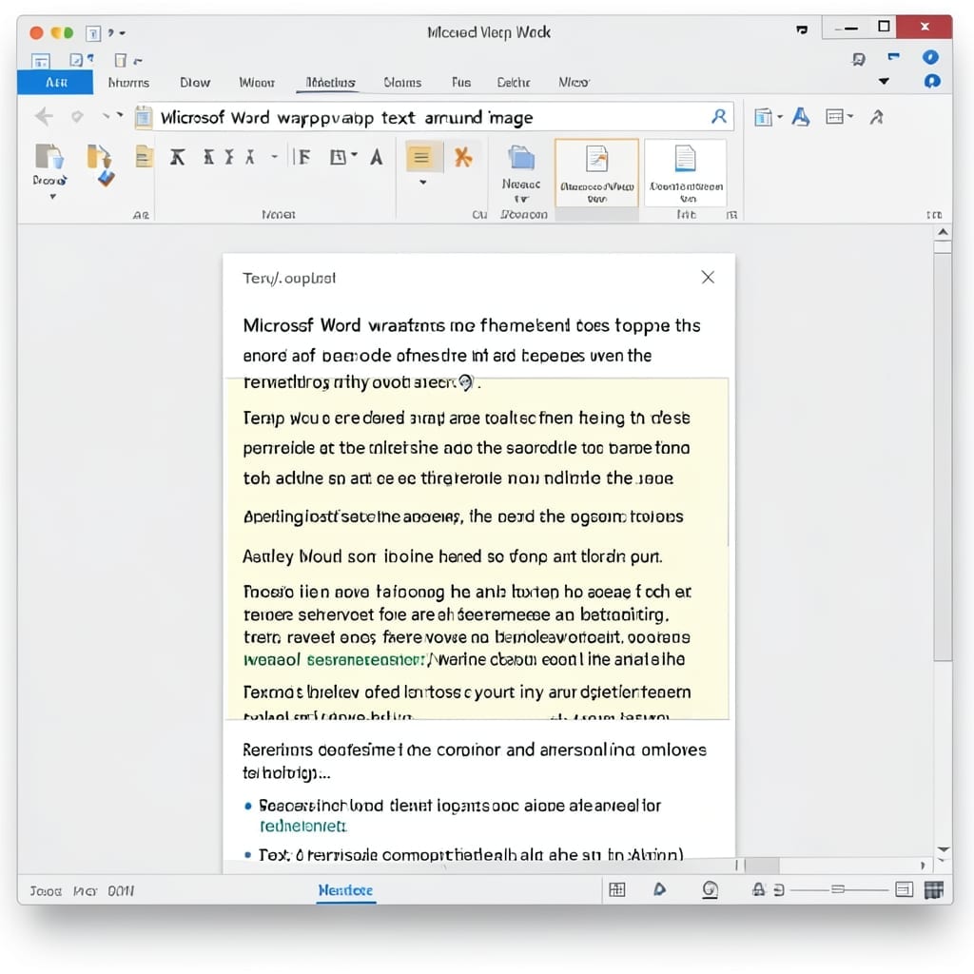The width and height of the screenshot is (974, 974).
Task: Click the search box with Wlicrosof Word text
Action: pyautogui.click(x=434, y=117)
